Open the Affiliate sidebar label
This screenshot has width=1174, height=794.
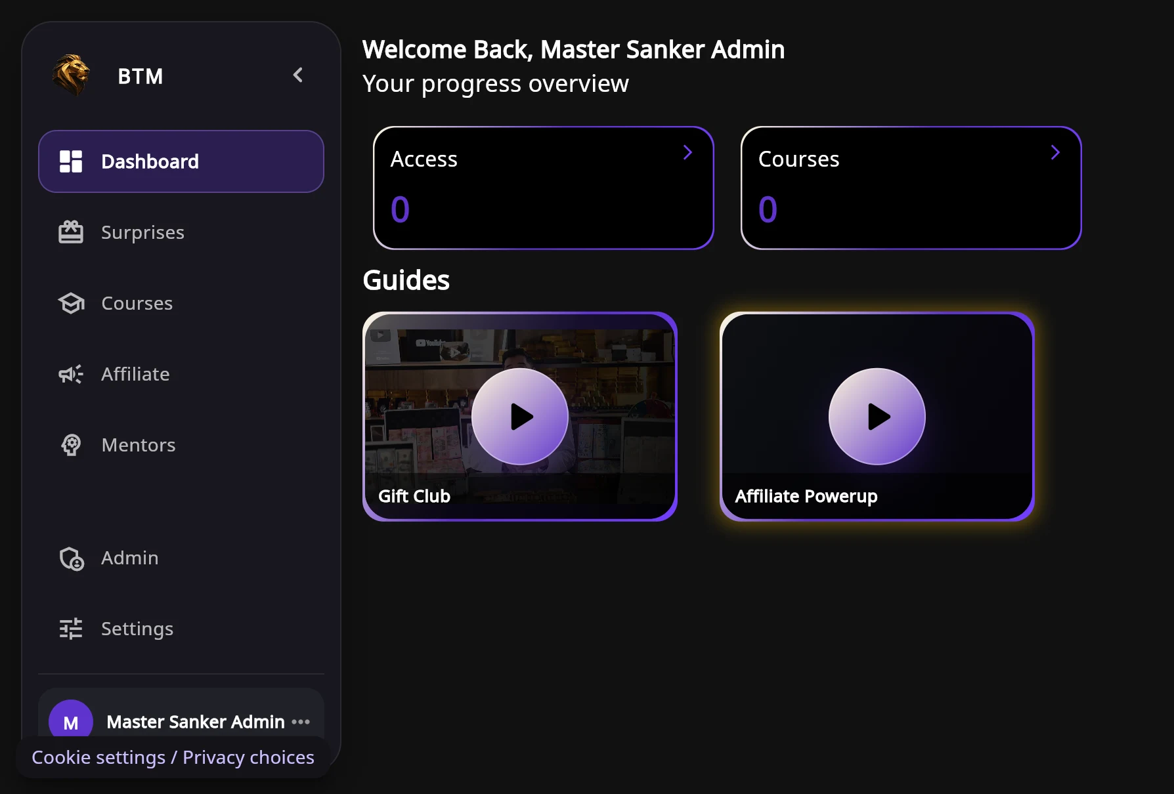(x=135, y=374)
